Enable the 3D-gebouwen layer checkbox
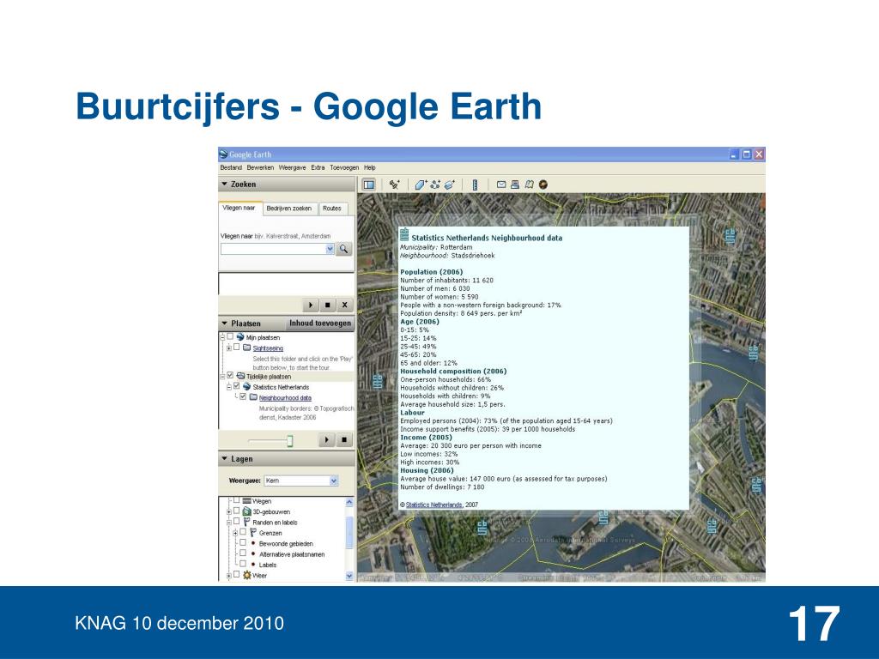Viewport: 879px width, 659px height. tap(237, 511)
